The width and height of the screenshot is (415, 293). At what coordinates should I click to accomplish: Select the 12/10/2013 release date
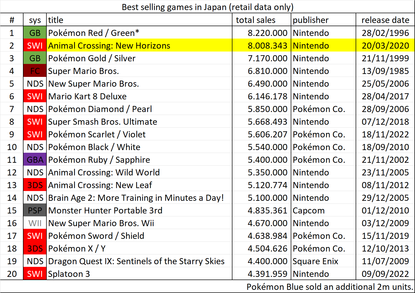(385, 248)
